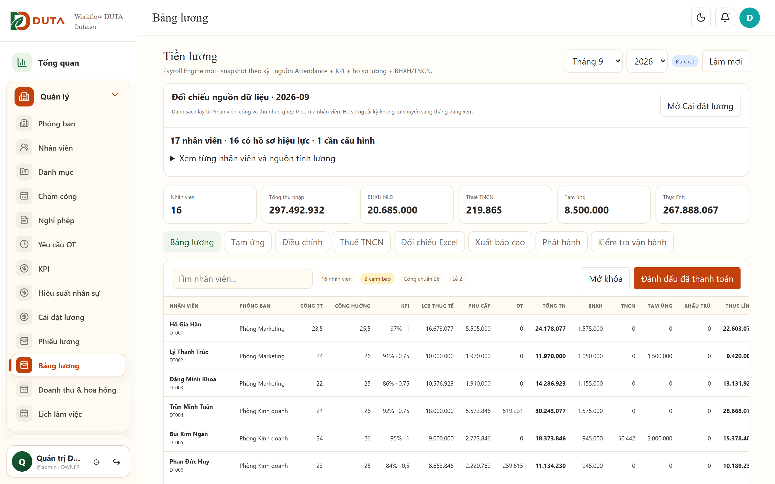This screenshot has width=775, height=484.
Task: Collapse the Quản lý section chevron
Action: click(x=115, y=95)
